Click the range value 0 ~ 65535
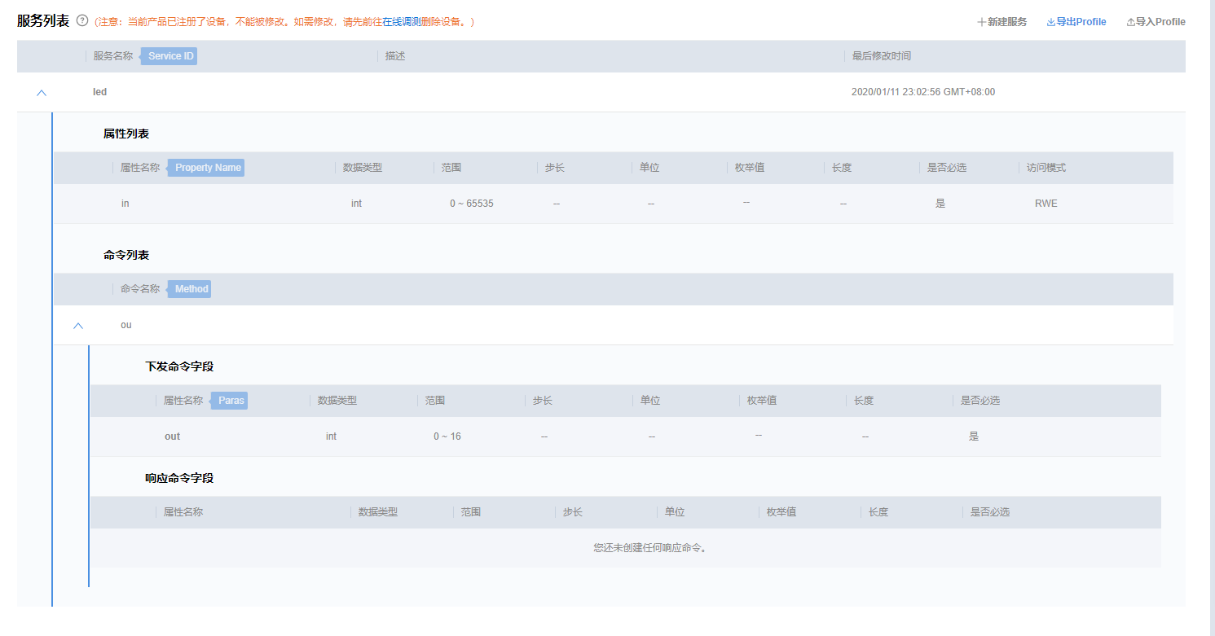 click(472, 204)
